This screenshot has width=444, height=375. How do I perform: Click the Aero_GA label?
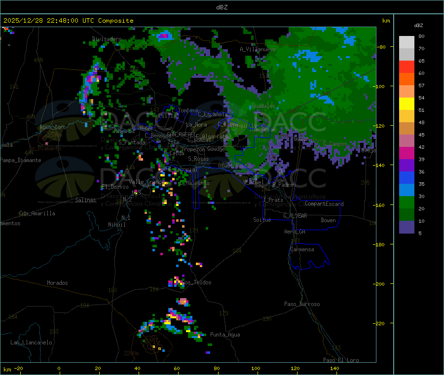(x=295, y=232)
